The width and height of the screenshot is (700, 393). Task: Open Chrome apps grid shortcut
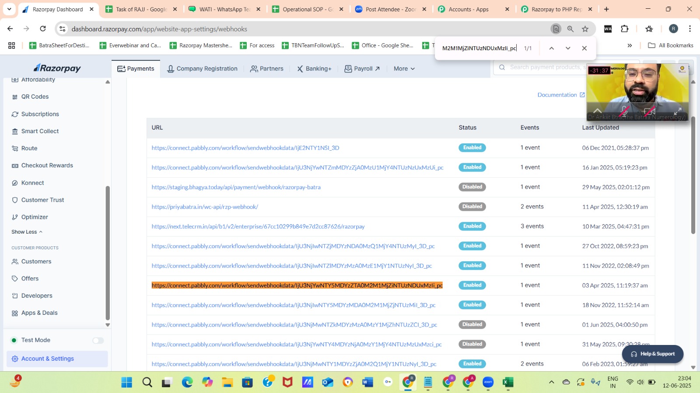(x=12, y=45)
